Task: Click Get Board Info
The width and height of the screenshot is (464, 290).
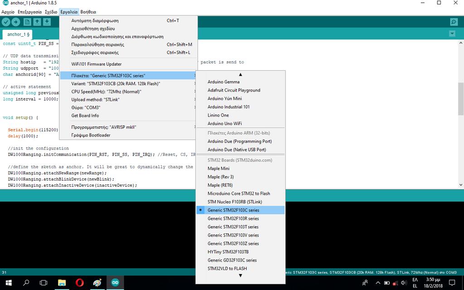Action: [128, 116]
